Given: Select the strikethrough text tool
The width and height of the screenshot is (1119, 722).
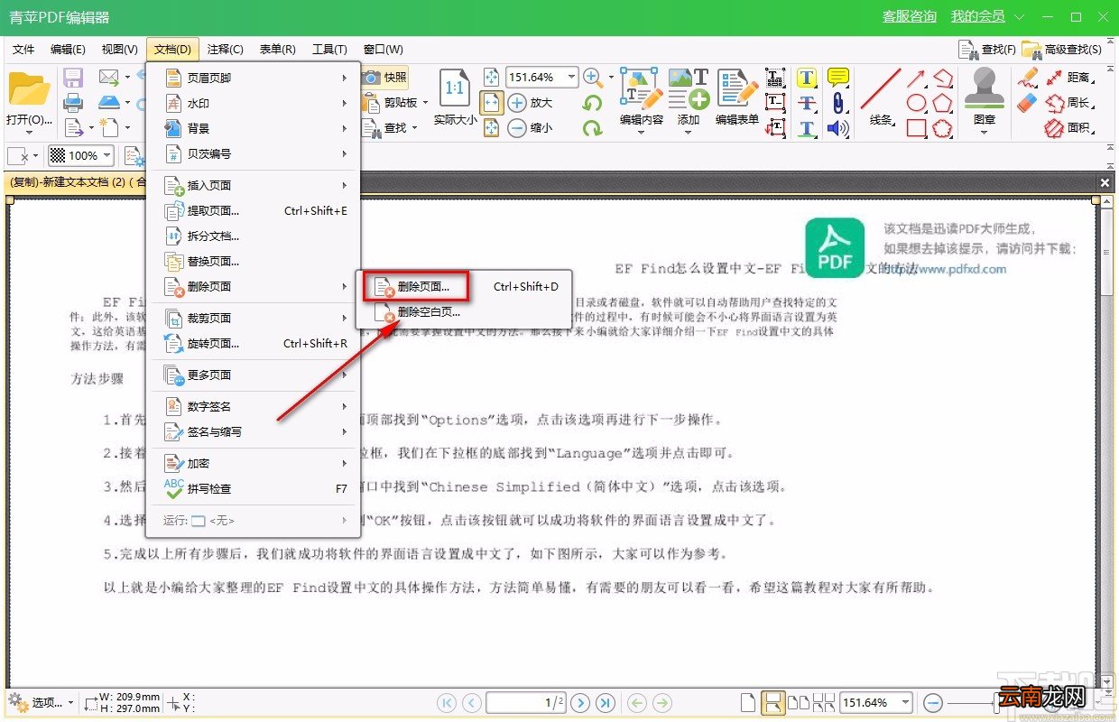Looking at the screenshot, I should click(807, 103).
